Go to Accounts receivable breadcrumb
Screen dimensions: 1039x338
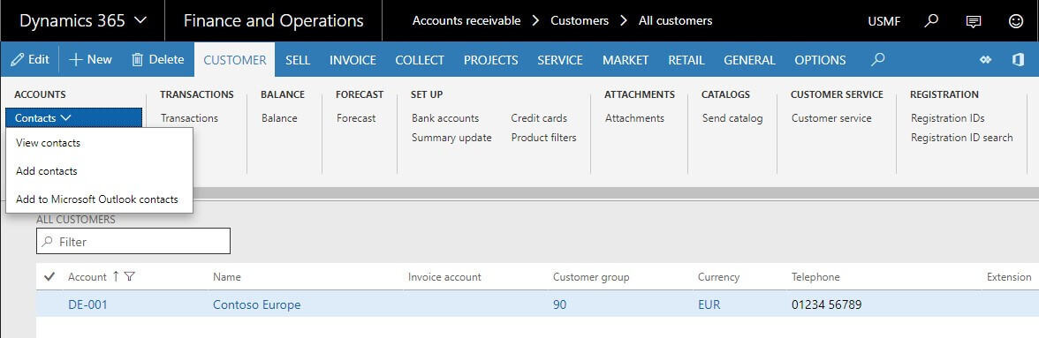pos(466,20)
